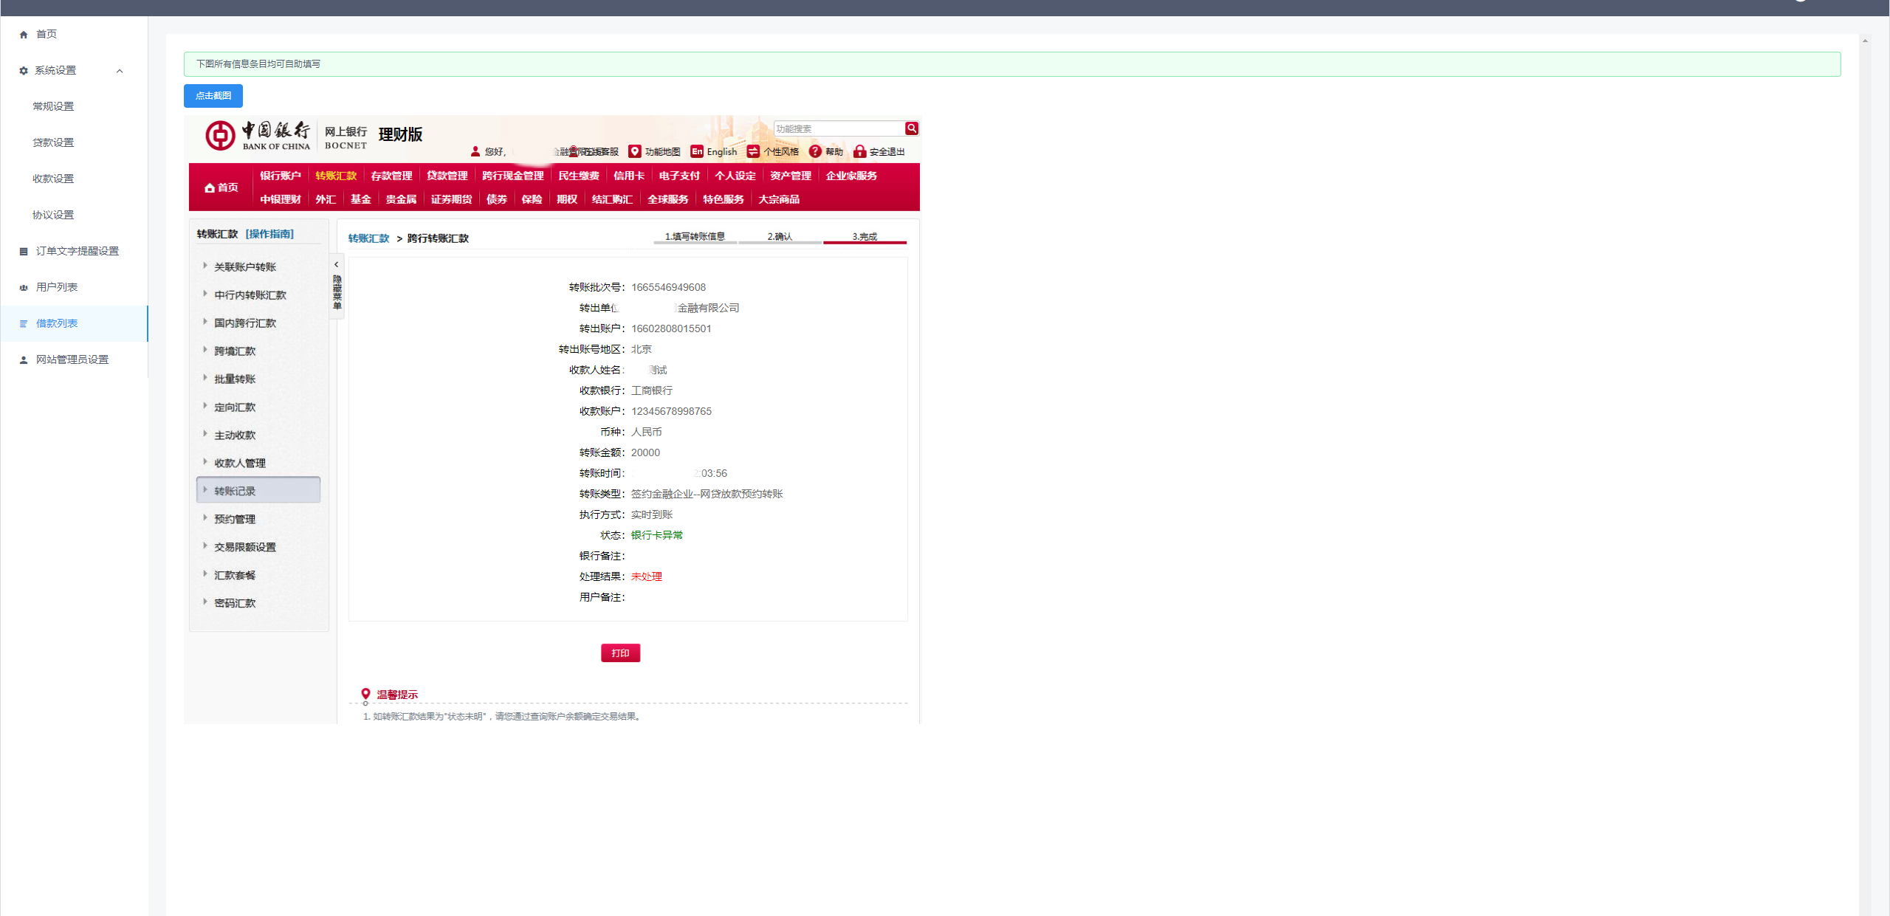Click the 功能搜索 search input field

click(839, 128)
